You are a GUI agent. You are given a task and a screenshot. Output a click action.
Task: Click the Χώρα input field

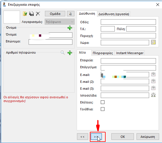[125, 42]
